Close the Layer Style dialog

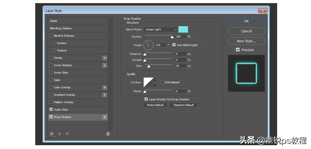263,11
